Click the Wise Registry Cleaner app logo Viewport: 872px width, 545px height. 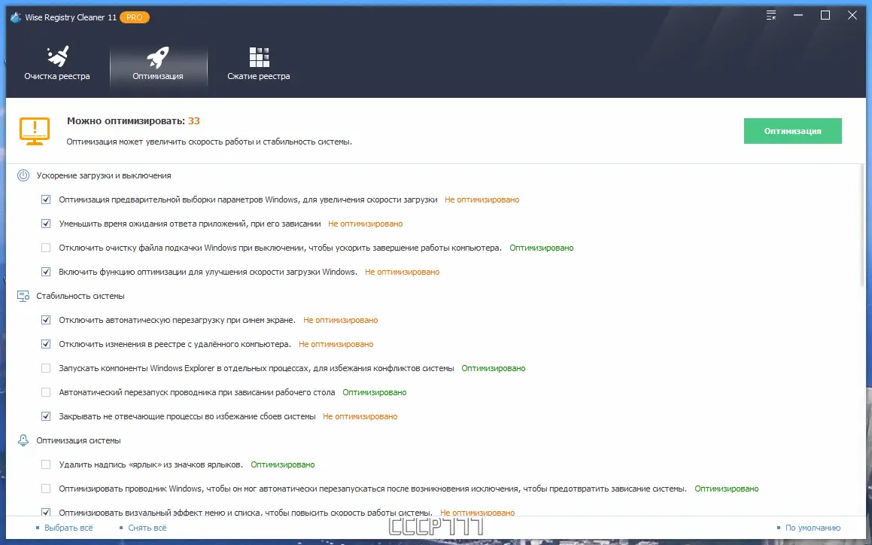pyautogui.click(x=16, y=17)
